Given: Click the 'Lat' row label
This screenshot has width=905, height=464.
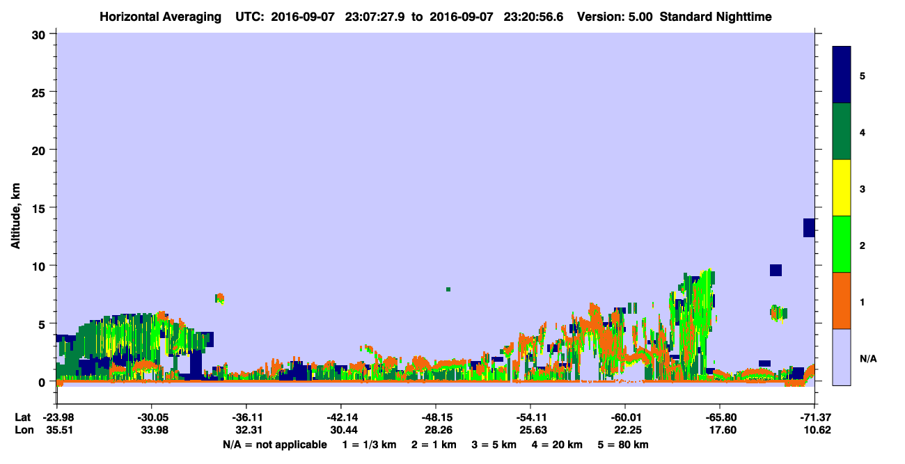Looking at the screenshot, I should [23, 417].
